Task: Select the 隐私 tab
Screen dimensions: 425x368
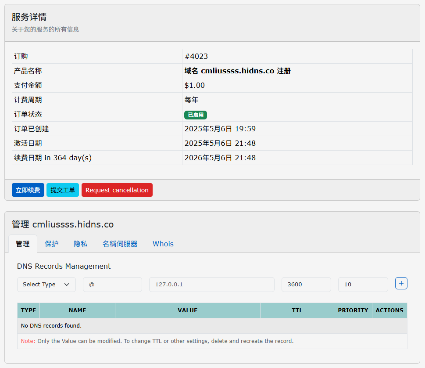Action: [80, 244]
